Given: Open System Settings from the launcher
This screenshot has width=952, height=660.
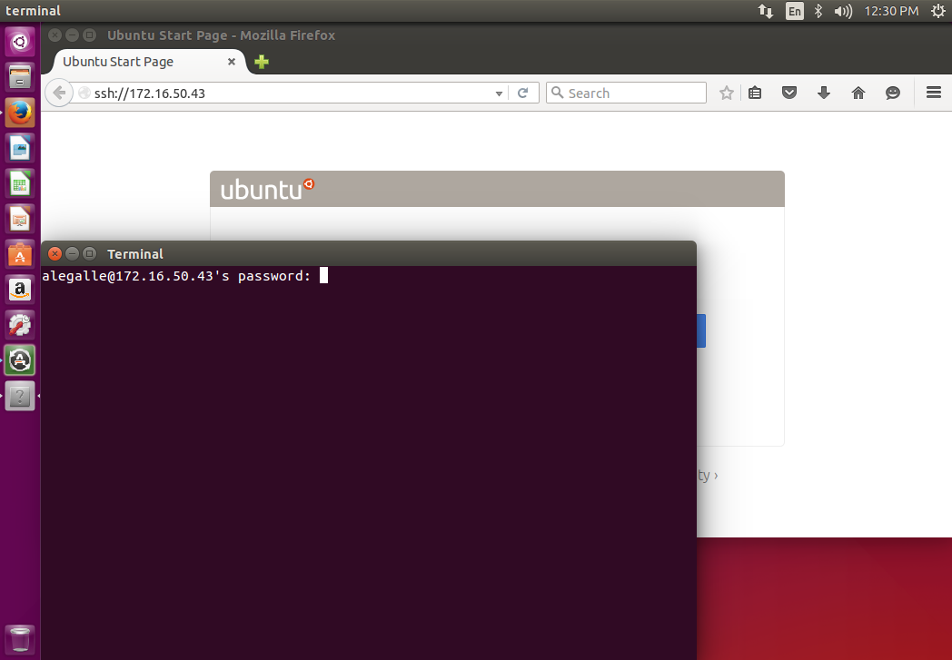Looking at the screenshot, I should [20, 324].
